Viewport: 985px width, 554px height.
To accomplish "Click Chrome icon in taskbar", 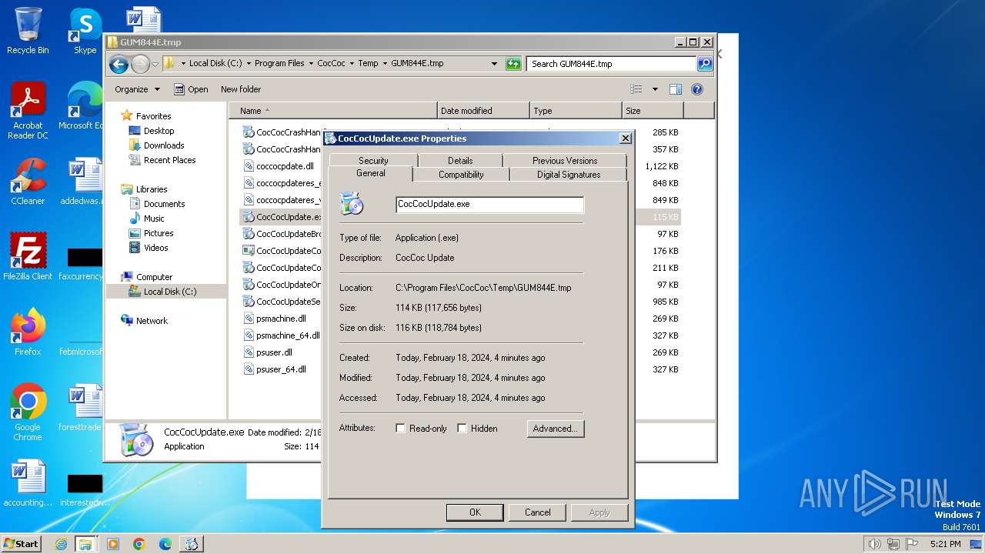I will [x=139, y=544].
